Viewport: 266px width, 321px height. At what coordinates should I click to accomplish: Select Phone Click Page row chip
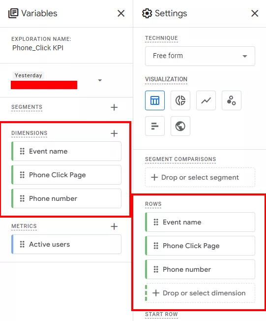pyautogui.click(x=200, y=246)
